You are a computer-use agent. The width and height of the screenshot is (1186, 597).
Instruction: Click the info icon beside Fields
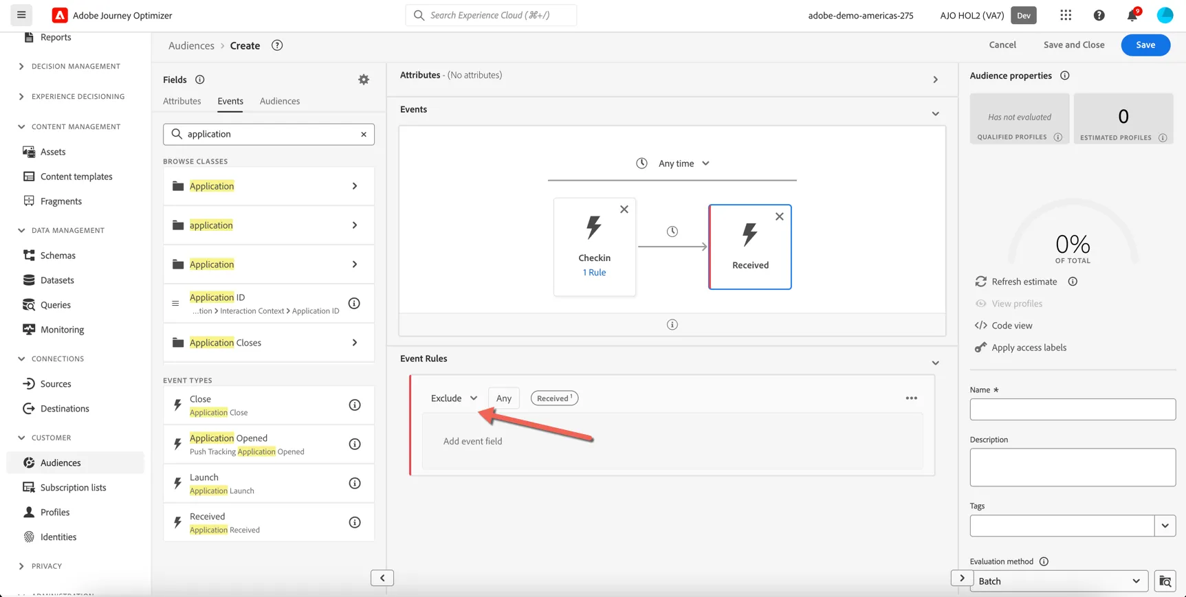coord(200,80)
